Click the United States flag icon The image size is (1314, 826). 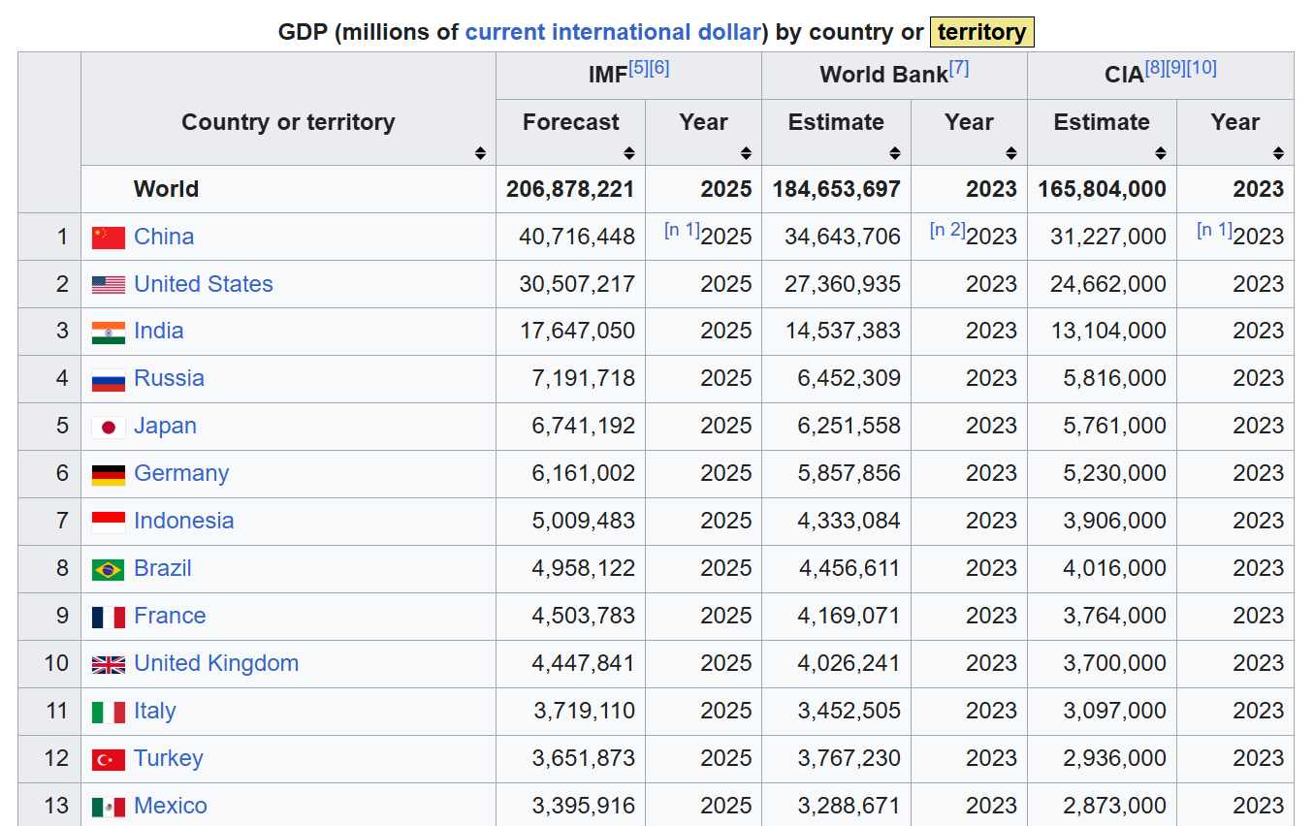click(109, 285)
